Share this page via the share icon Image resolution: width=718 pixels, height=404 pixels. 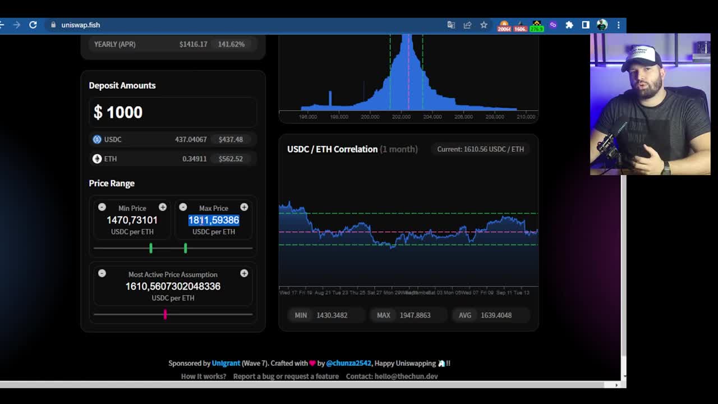coord(467,25)
